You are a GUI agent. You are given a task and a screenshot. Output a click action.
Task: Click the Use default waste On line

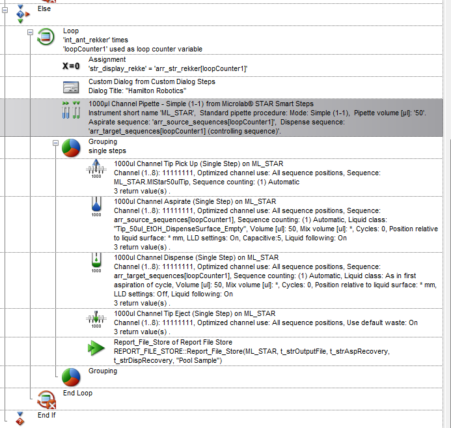pos(266,323)
